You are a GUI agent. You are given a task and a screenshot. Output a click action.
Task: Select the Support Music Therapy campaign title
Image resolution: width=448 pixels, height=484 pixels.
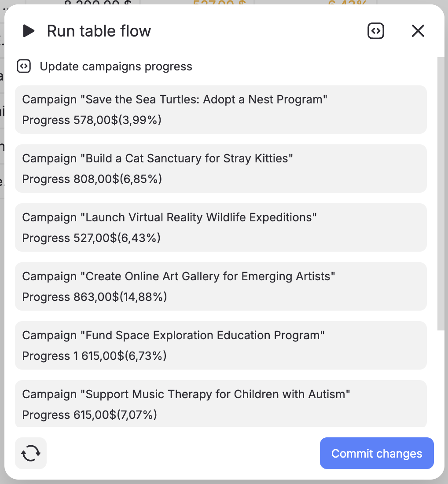[186, 394]
